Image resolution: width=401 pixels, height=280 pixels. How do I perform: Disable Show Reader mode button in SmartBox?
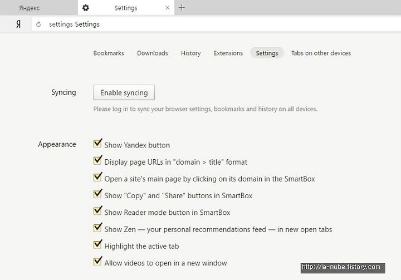97,211
